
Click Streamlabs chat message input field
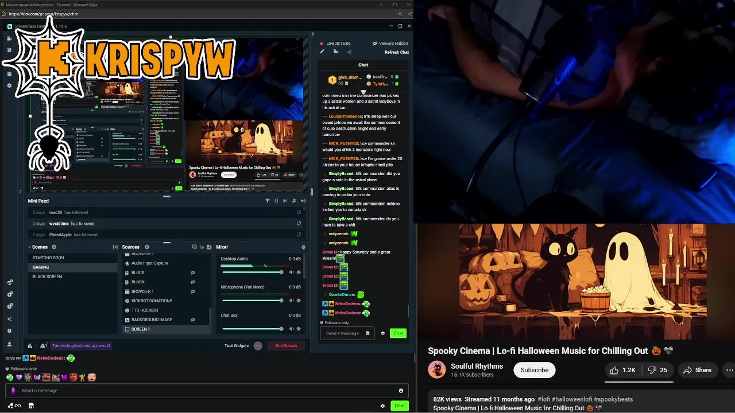click(x=347, y=333)
